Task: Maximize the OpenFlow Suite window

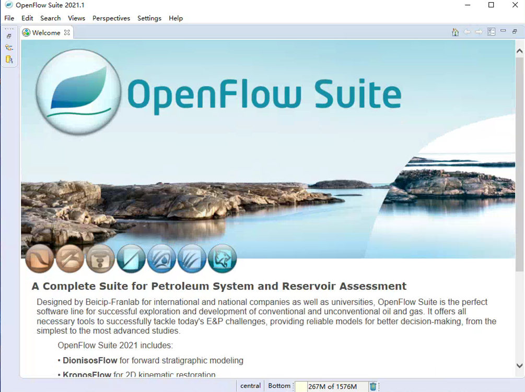Action: click(x=491, y=5)
